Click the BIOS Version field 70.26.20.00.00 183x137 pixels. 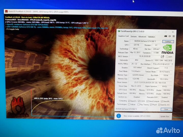point(145,56)
